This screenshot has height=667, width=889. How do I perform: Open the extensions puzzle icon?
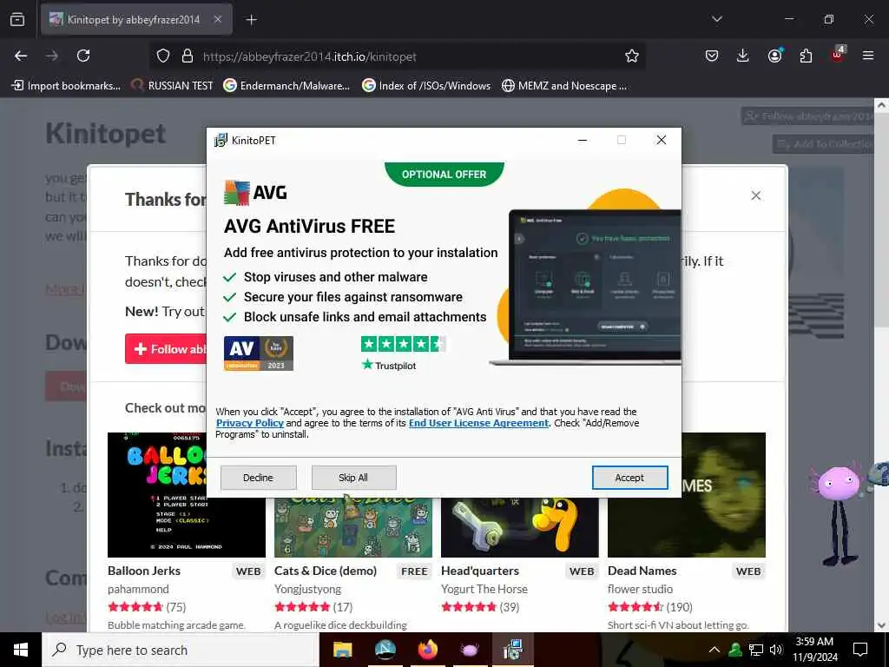click(806, 56)
